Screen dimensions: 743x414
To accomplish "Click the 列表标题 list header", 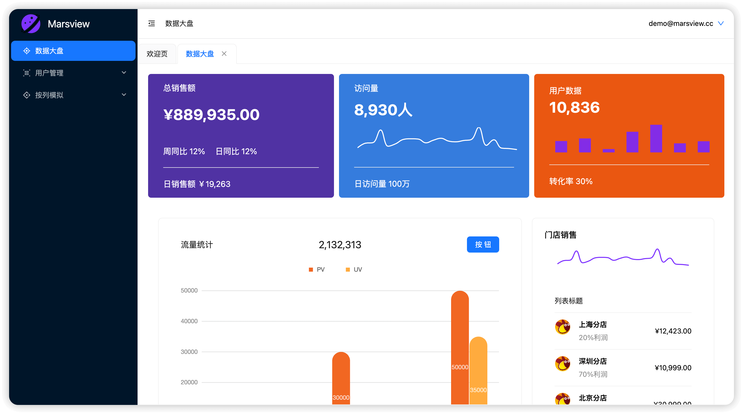I will pyautogui.click(x=569, y=301).
